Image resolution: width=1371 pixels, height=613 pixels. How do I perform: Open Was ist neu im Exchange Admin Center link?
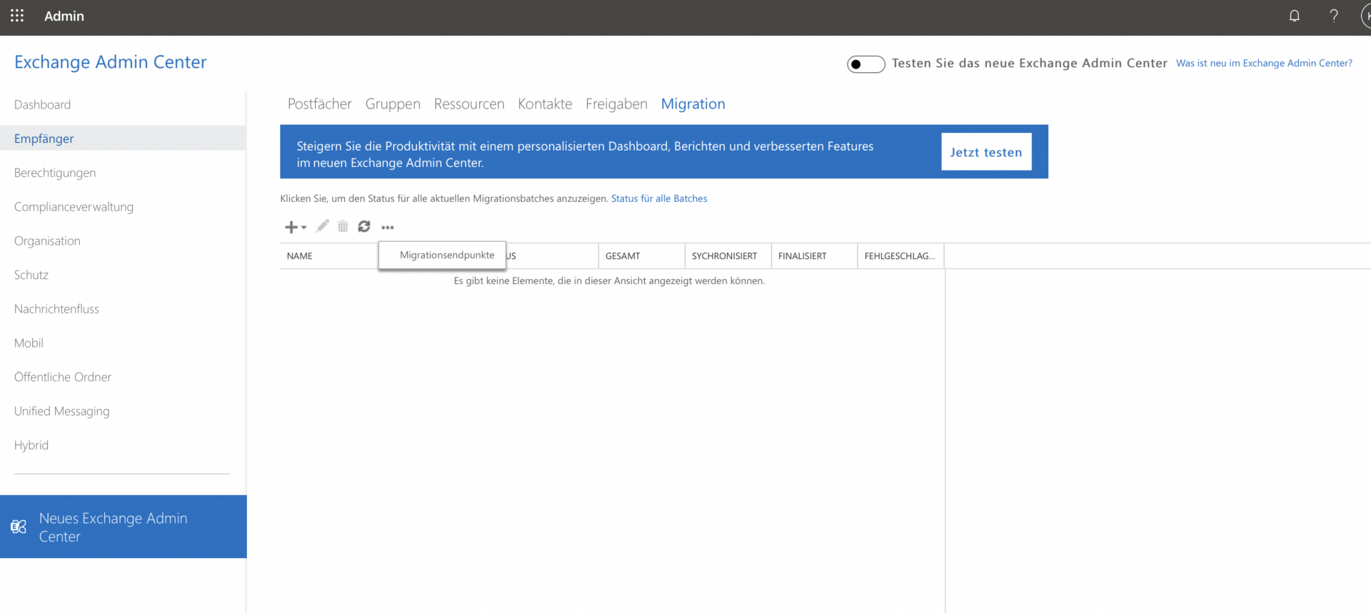coord(1264,64)
